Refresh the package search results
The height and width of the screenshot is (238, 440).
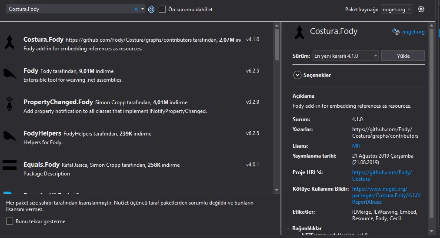point(151,9)
